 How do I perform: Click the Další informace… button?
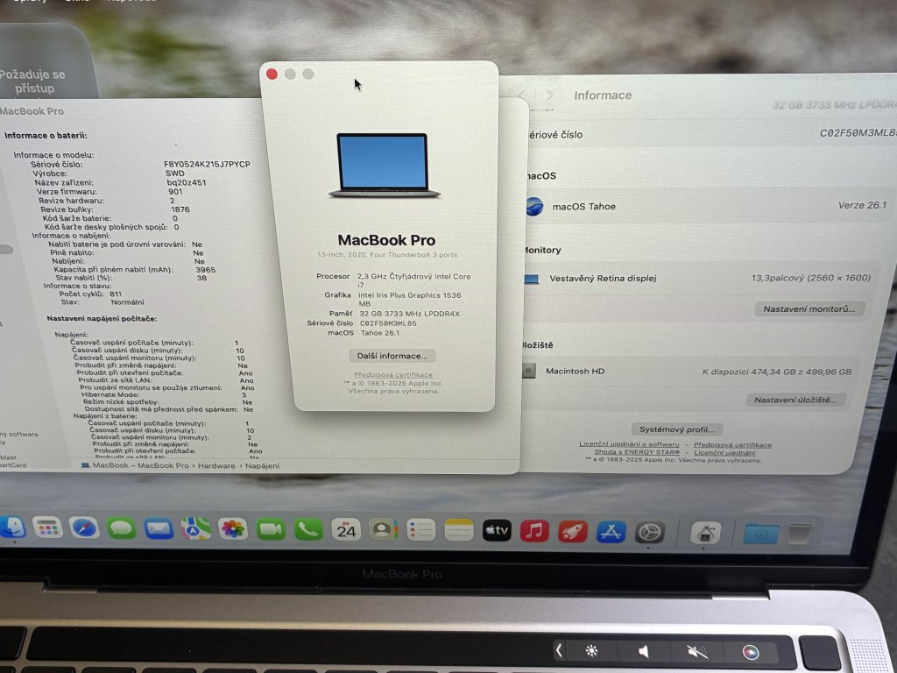pyautogui.click(x=392, y=356)
